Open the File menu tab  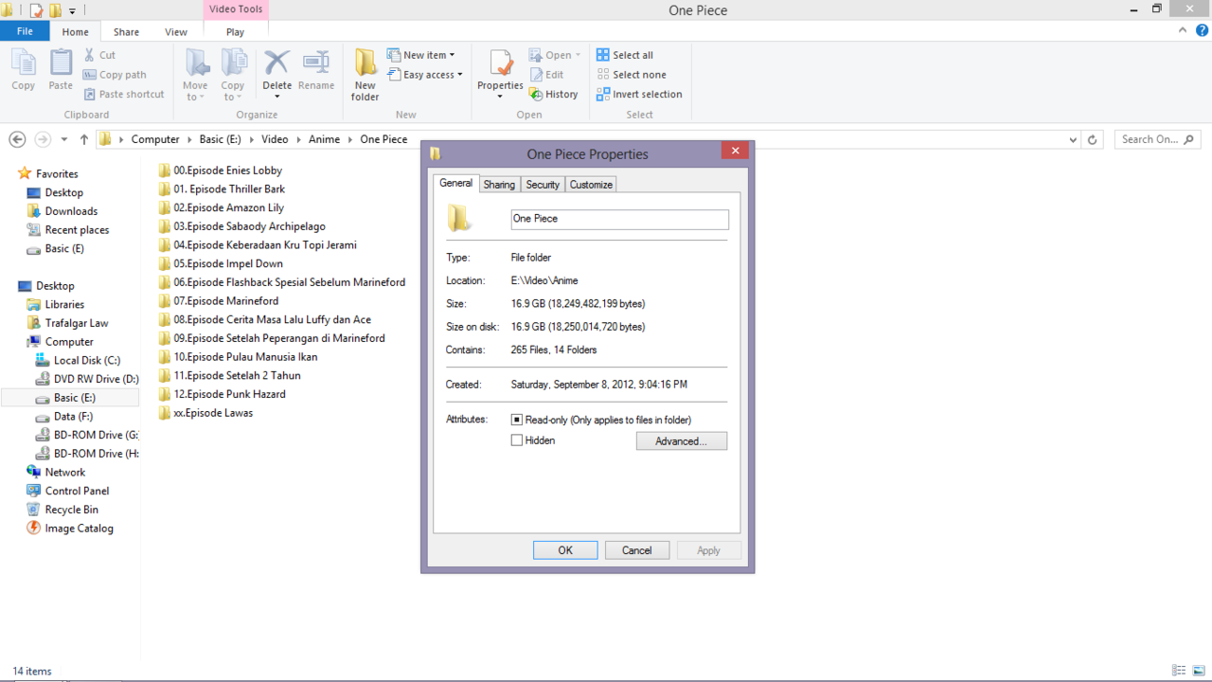(26, 31)
